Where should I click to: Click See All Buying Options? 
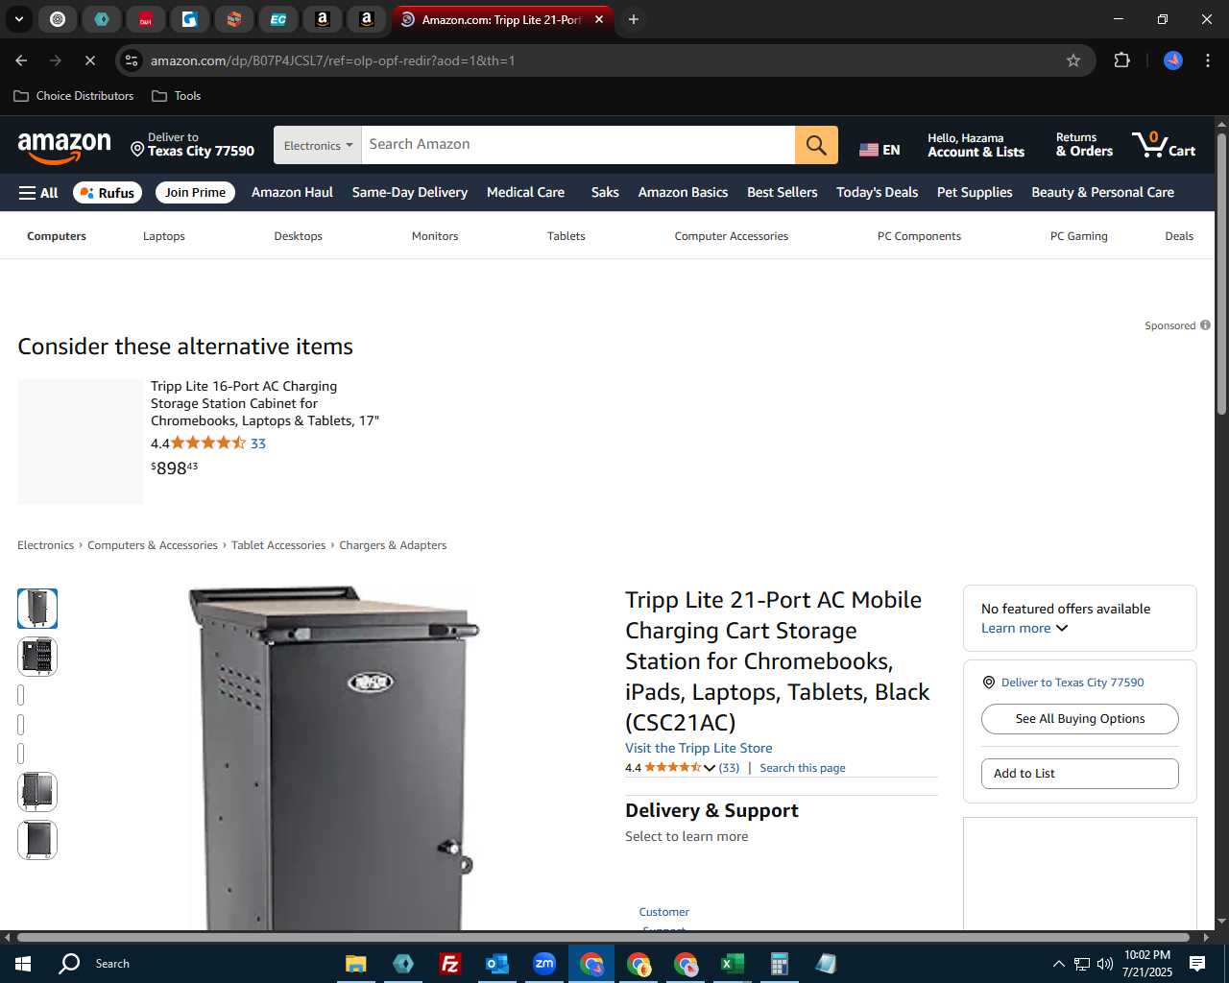1080,719
